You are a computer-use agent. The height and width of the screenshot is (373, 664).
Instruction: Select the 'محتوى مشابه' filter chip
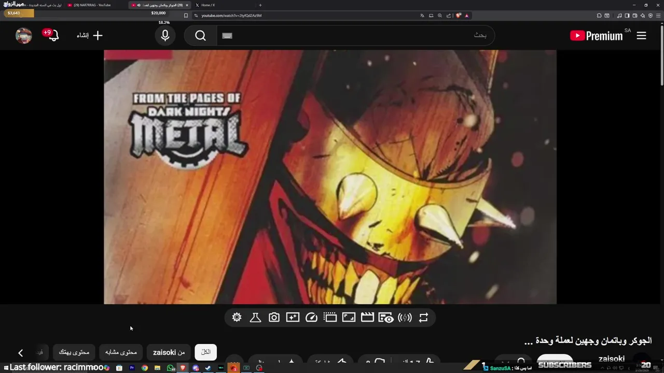click(x=121, y=352)
